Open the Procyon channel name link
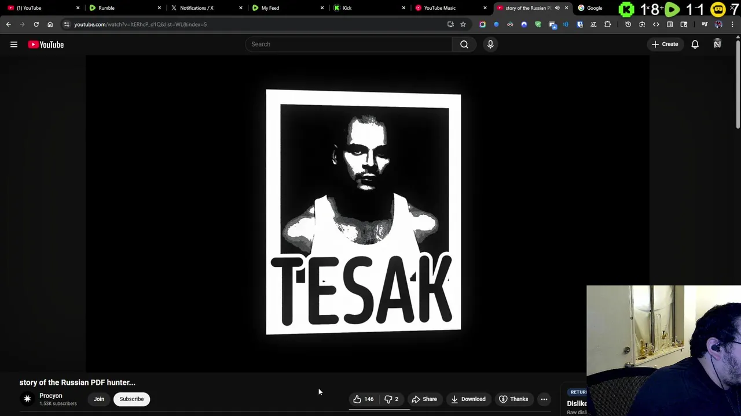The image size is (741, 416). coord(51,396)
